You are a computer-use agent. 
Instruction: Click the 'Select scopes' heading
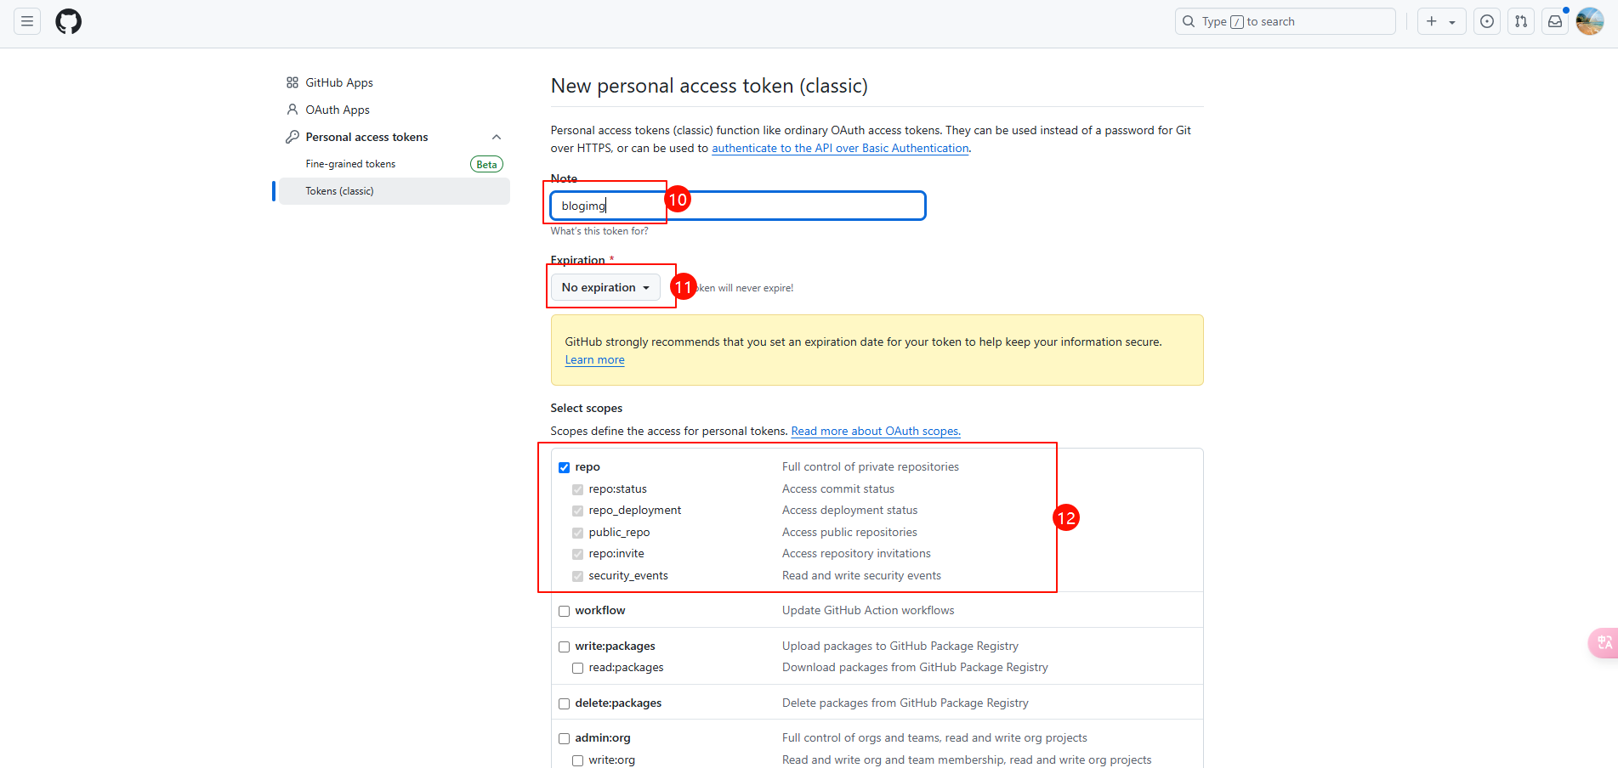587,408
